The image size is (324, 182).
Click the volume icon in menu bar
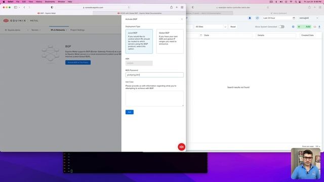pyautogui.click(x=281, y=2)
